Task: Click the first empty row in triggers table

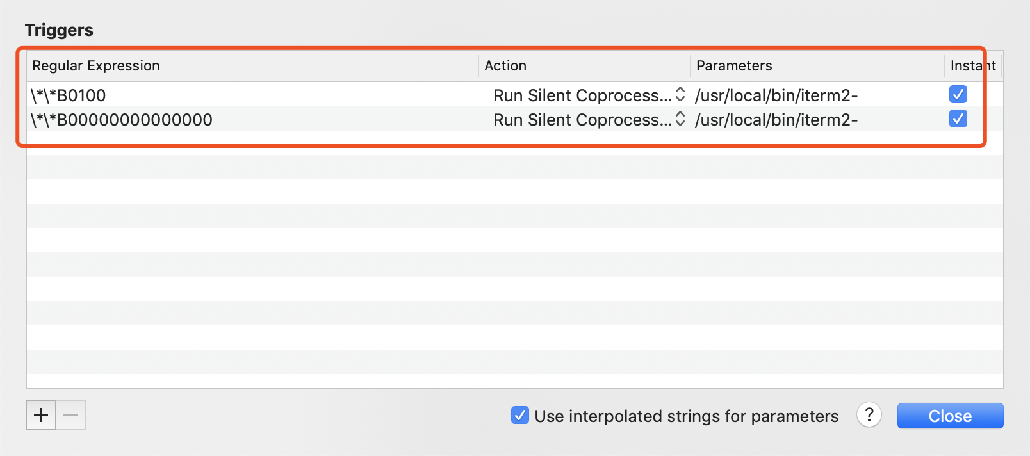Action: [512, 143]
